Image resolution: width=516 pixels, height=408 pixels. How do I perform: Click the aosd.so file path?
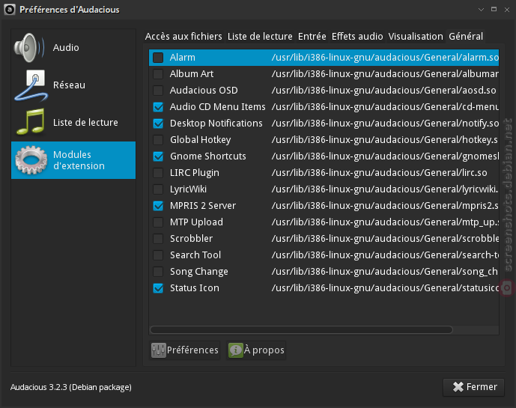tap(383, 91)
